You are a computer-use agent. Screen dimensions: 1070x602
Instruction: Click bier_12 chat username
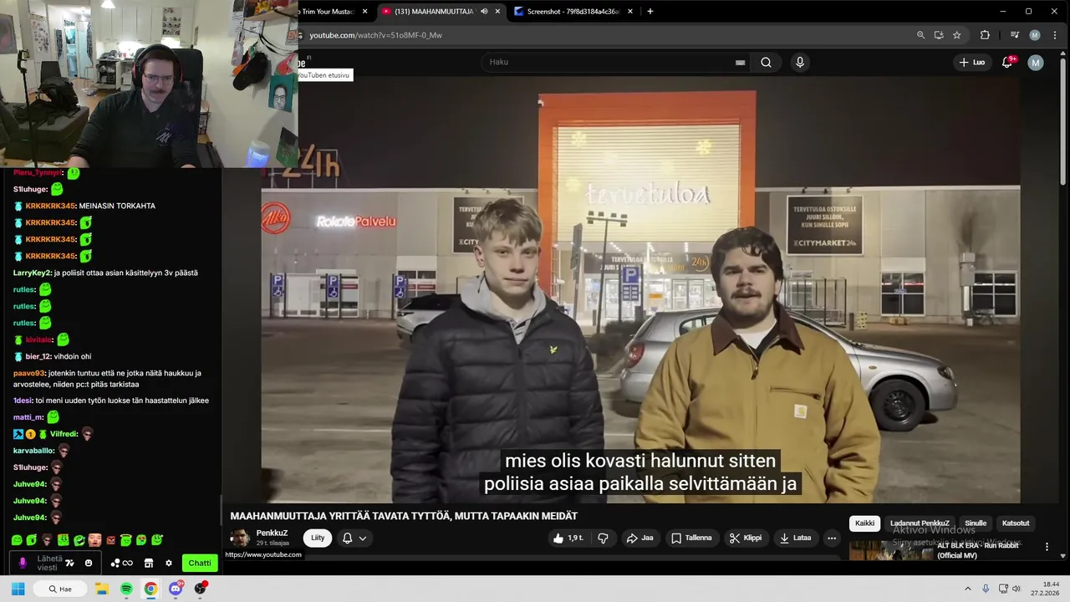pyautogui.click(x=37, y=356)
